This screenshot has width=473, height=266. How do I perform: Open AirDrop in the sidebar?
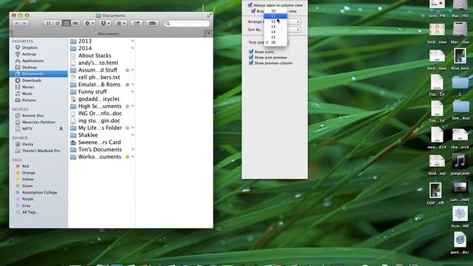(x=29, y=54)
